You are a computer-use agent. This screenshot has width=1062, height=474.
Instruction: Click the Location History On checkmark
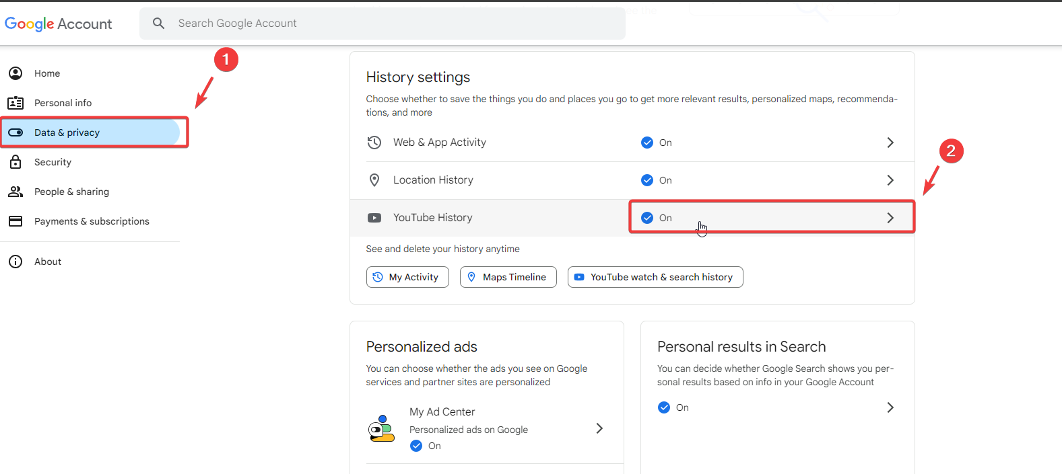click(647, 180)
